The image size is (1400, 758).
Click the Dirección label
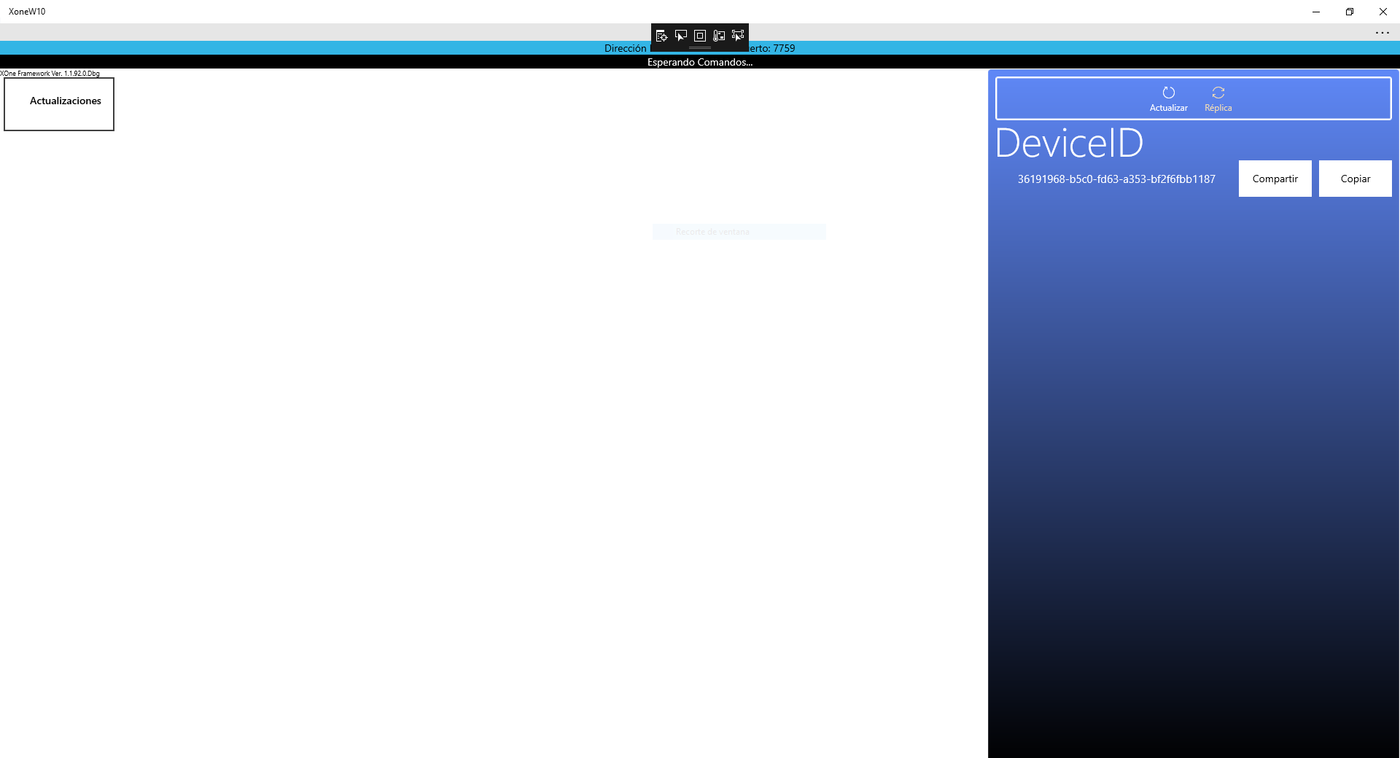[626, 48]
